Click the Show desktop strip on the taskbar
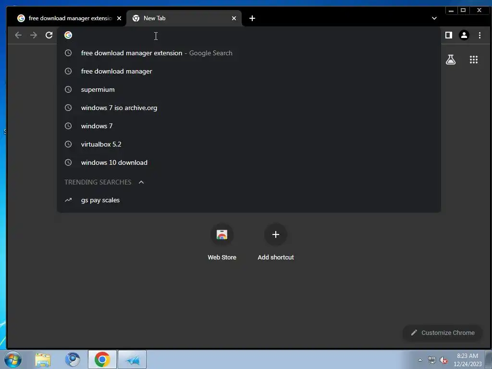The height and width of the screenshot is (369, 492). pyautogui.click(x=489, y=359)
